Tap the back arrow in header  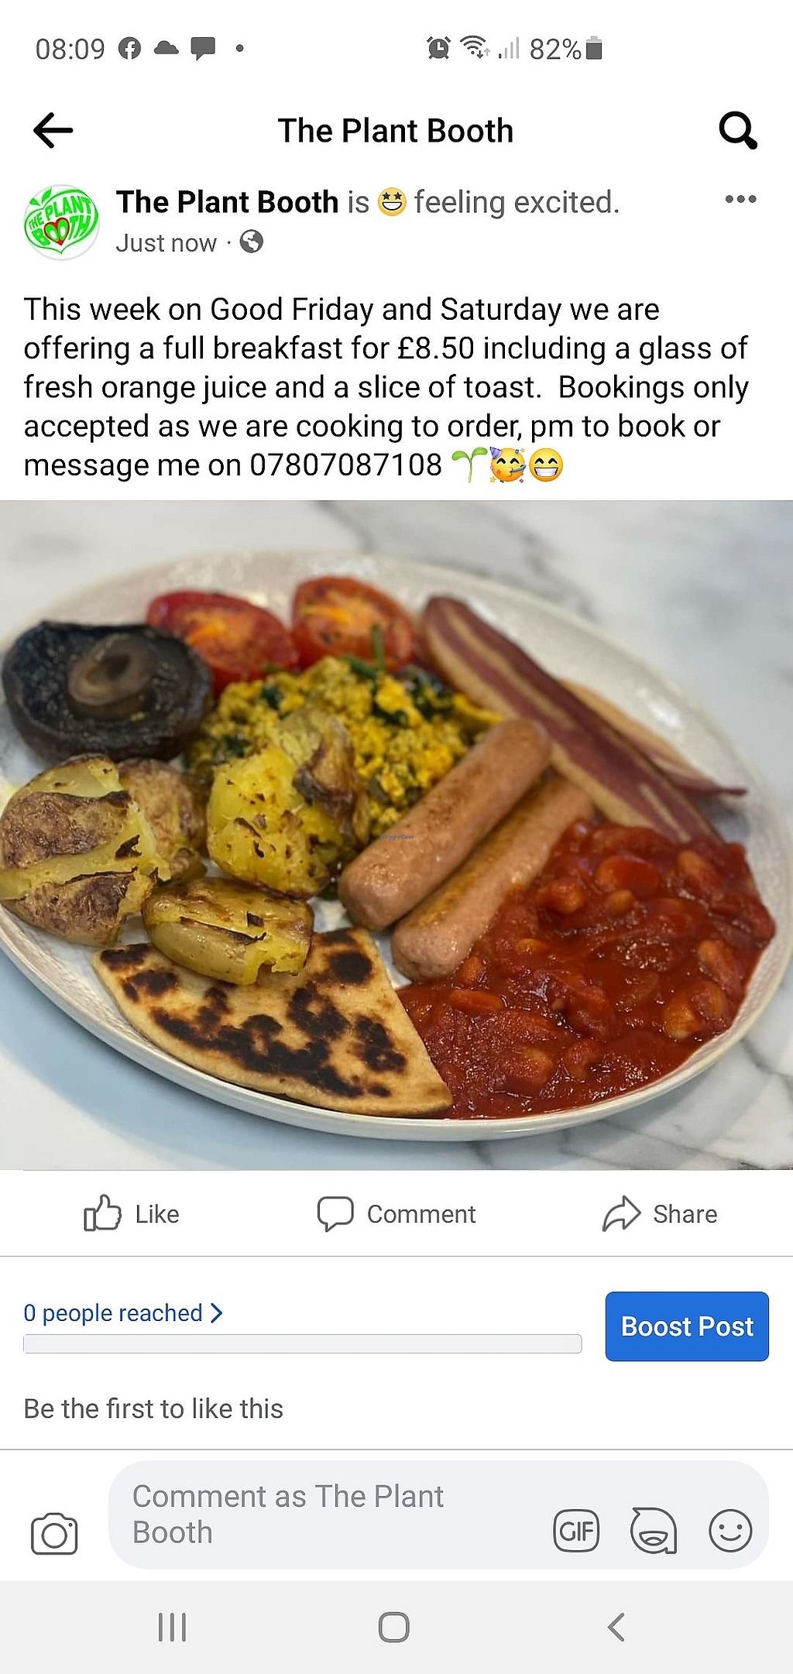(53, 130)
